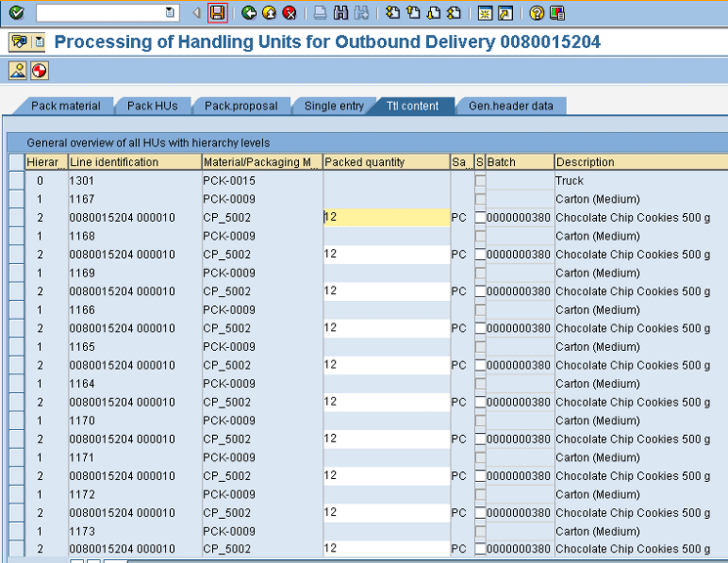Click the Find binoculars icon
The height and width of the screenshot is (563, 728).
(341, 13)
